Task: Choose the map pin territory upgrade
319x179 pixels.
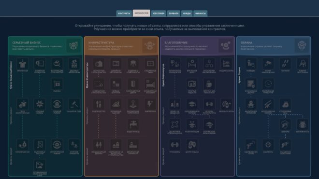Action: click(133, 104)
